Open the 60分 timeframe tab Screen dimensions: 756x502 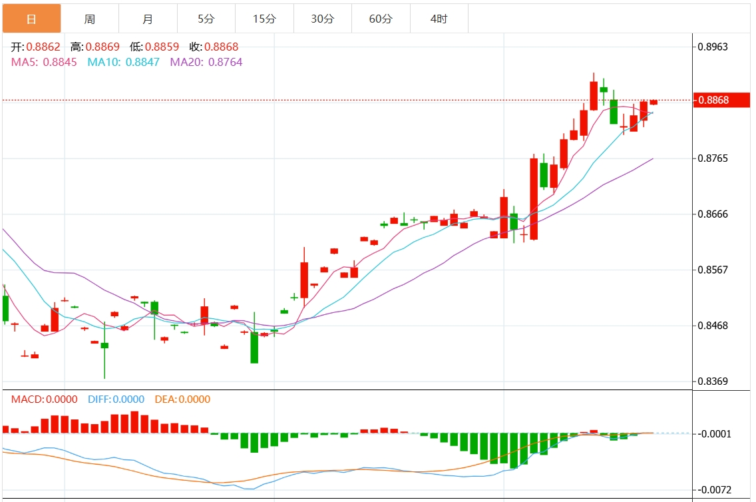(x=381, y=19)
